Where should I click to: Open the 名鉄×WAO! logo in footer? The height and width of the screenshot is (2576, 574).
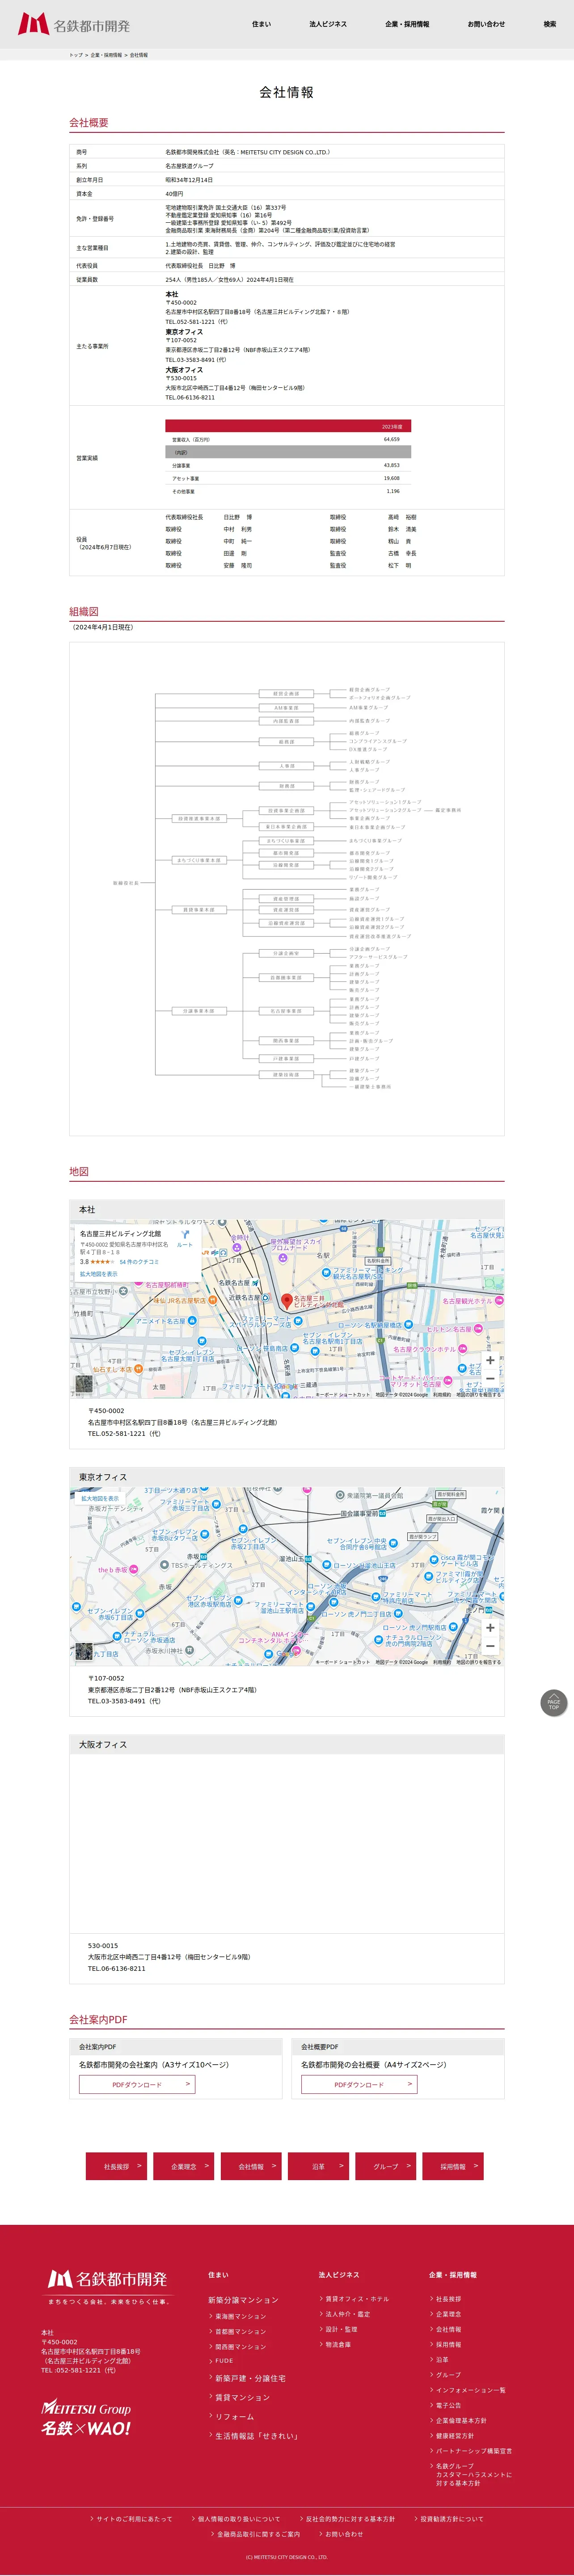[86, 2428]
